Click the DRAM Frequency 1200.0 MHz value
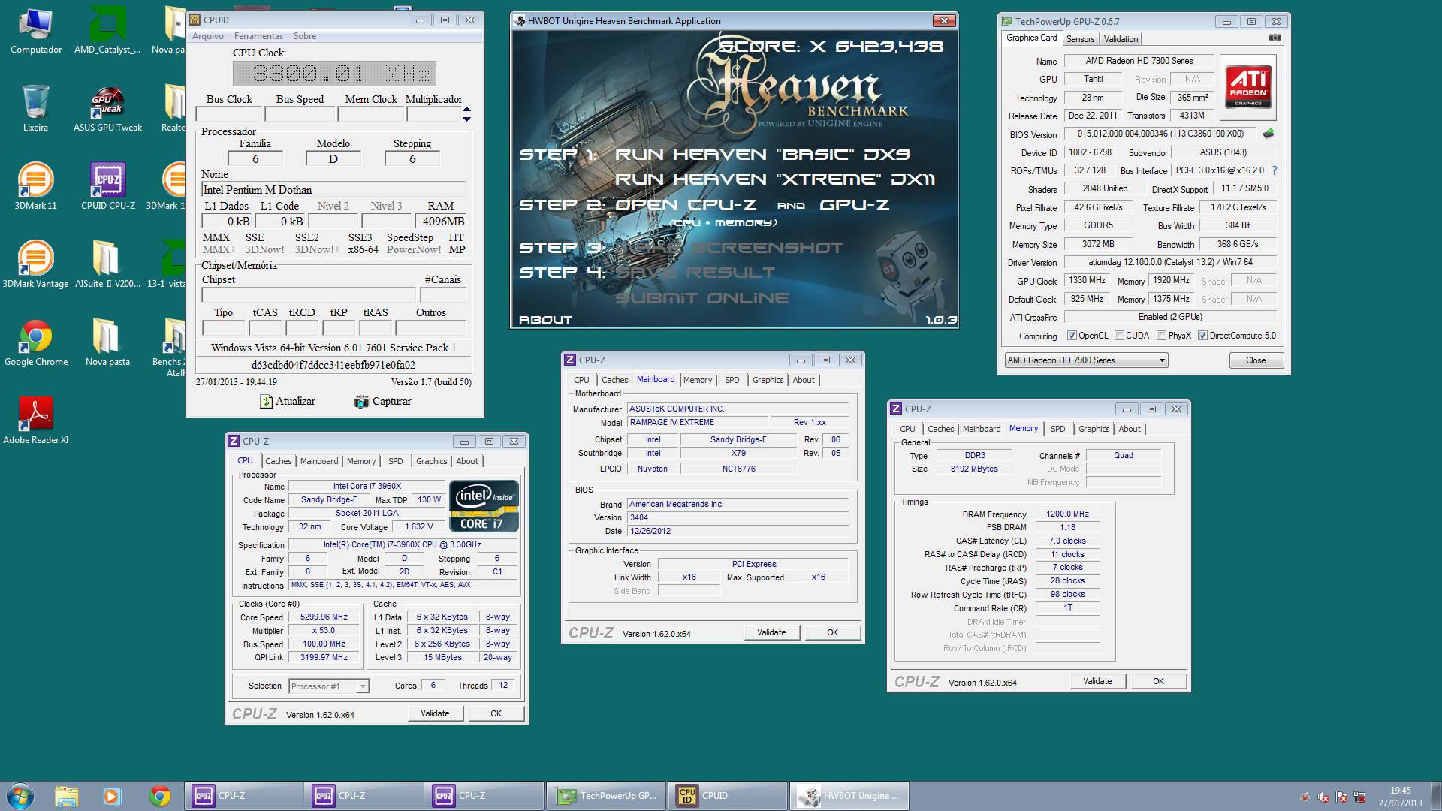The image size is (1442, 811). pyautogui.click(x=1067, y=514)
